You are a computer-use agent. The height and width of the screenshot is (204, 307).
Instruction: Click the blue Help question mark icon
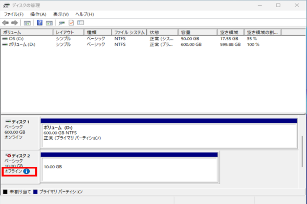click(x=39, y=23)
